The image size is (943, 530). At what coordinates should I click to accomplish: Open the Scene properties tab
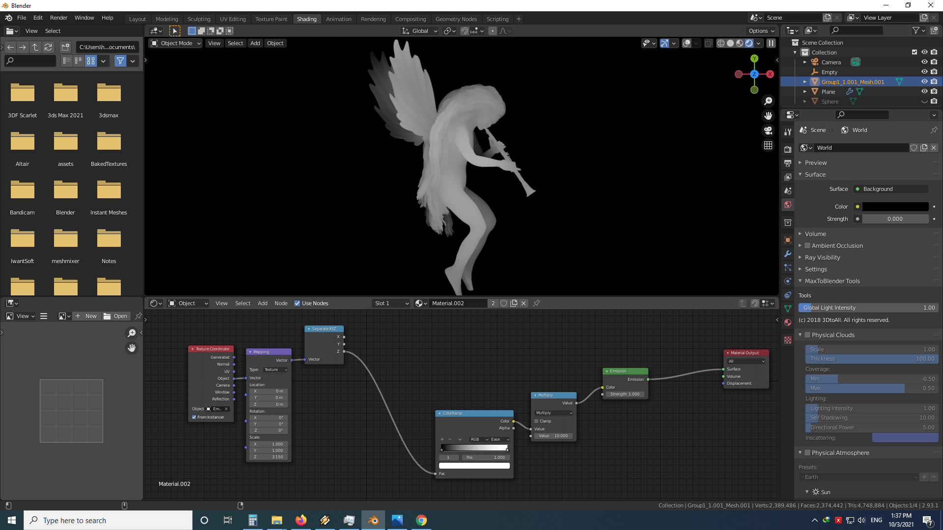click(x=788, y=190)
